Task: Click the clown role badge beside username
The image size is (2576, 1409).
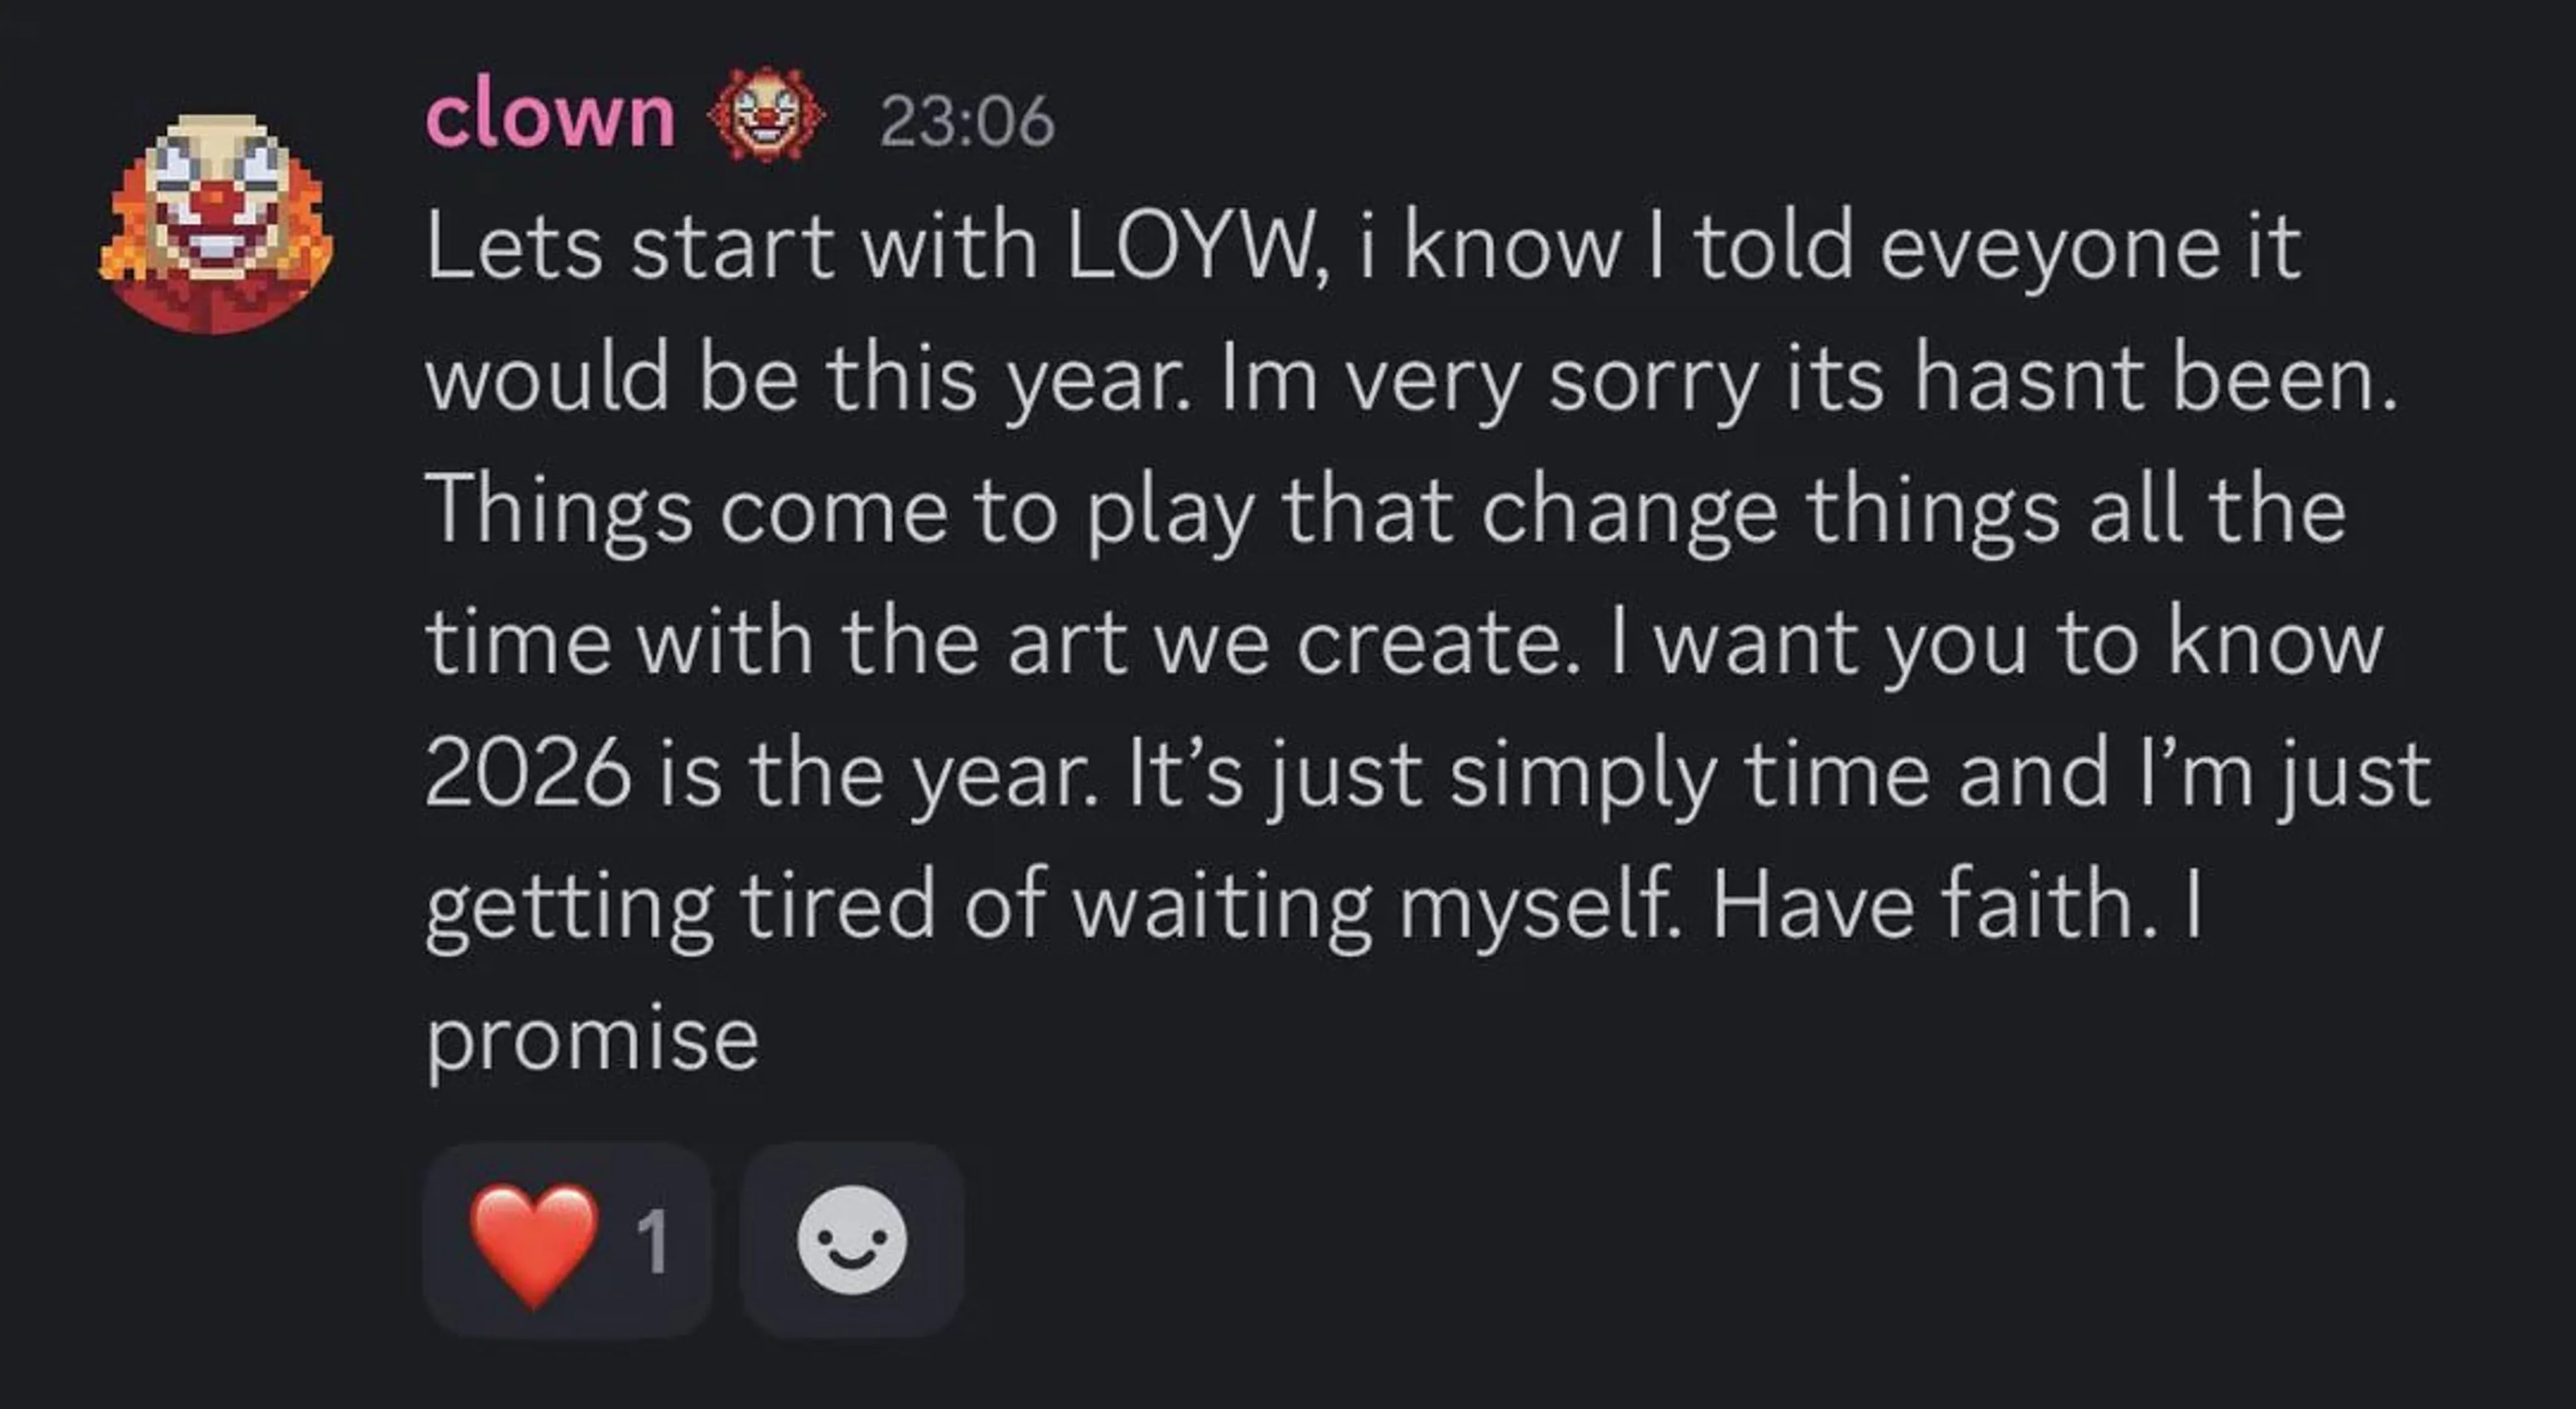Action: [x=766, y=116]
